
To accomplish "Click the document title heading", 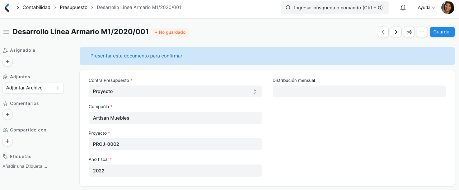I will point(81,32).
